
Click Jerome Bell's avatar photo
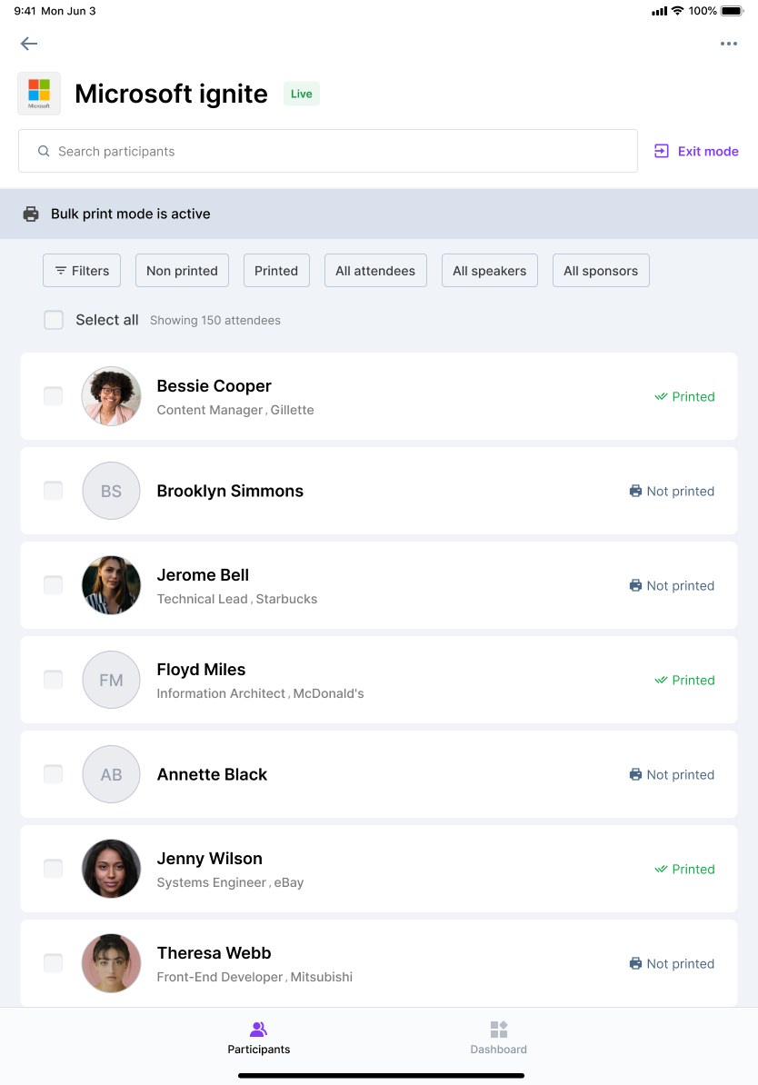(x=112, y=585)
